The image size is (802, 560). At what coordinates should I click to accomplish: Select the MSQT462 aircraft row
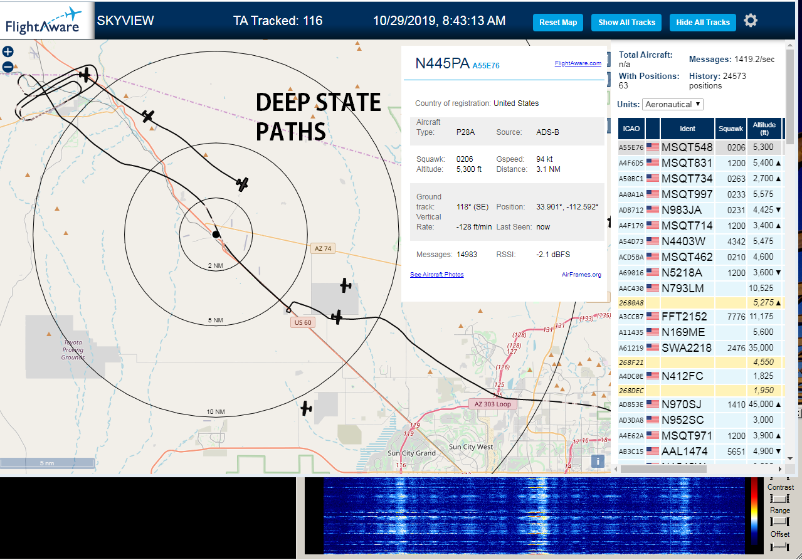tap(700, 256)
